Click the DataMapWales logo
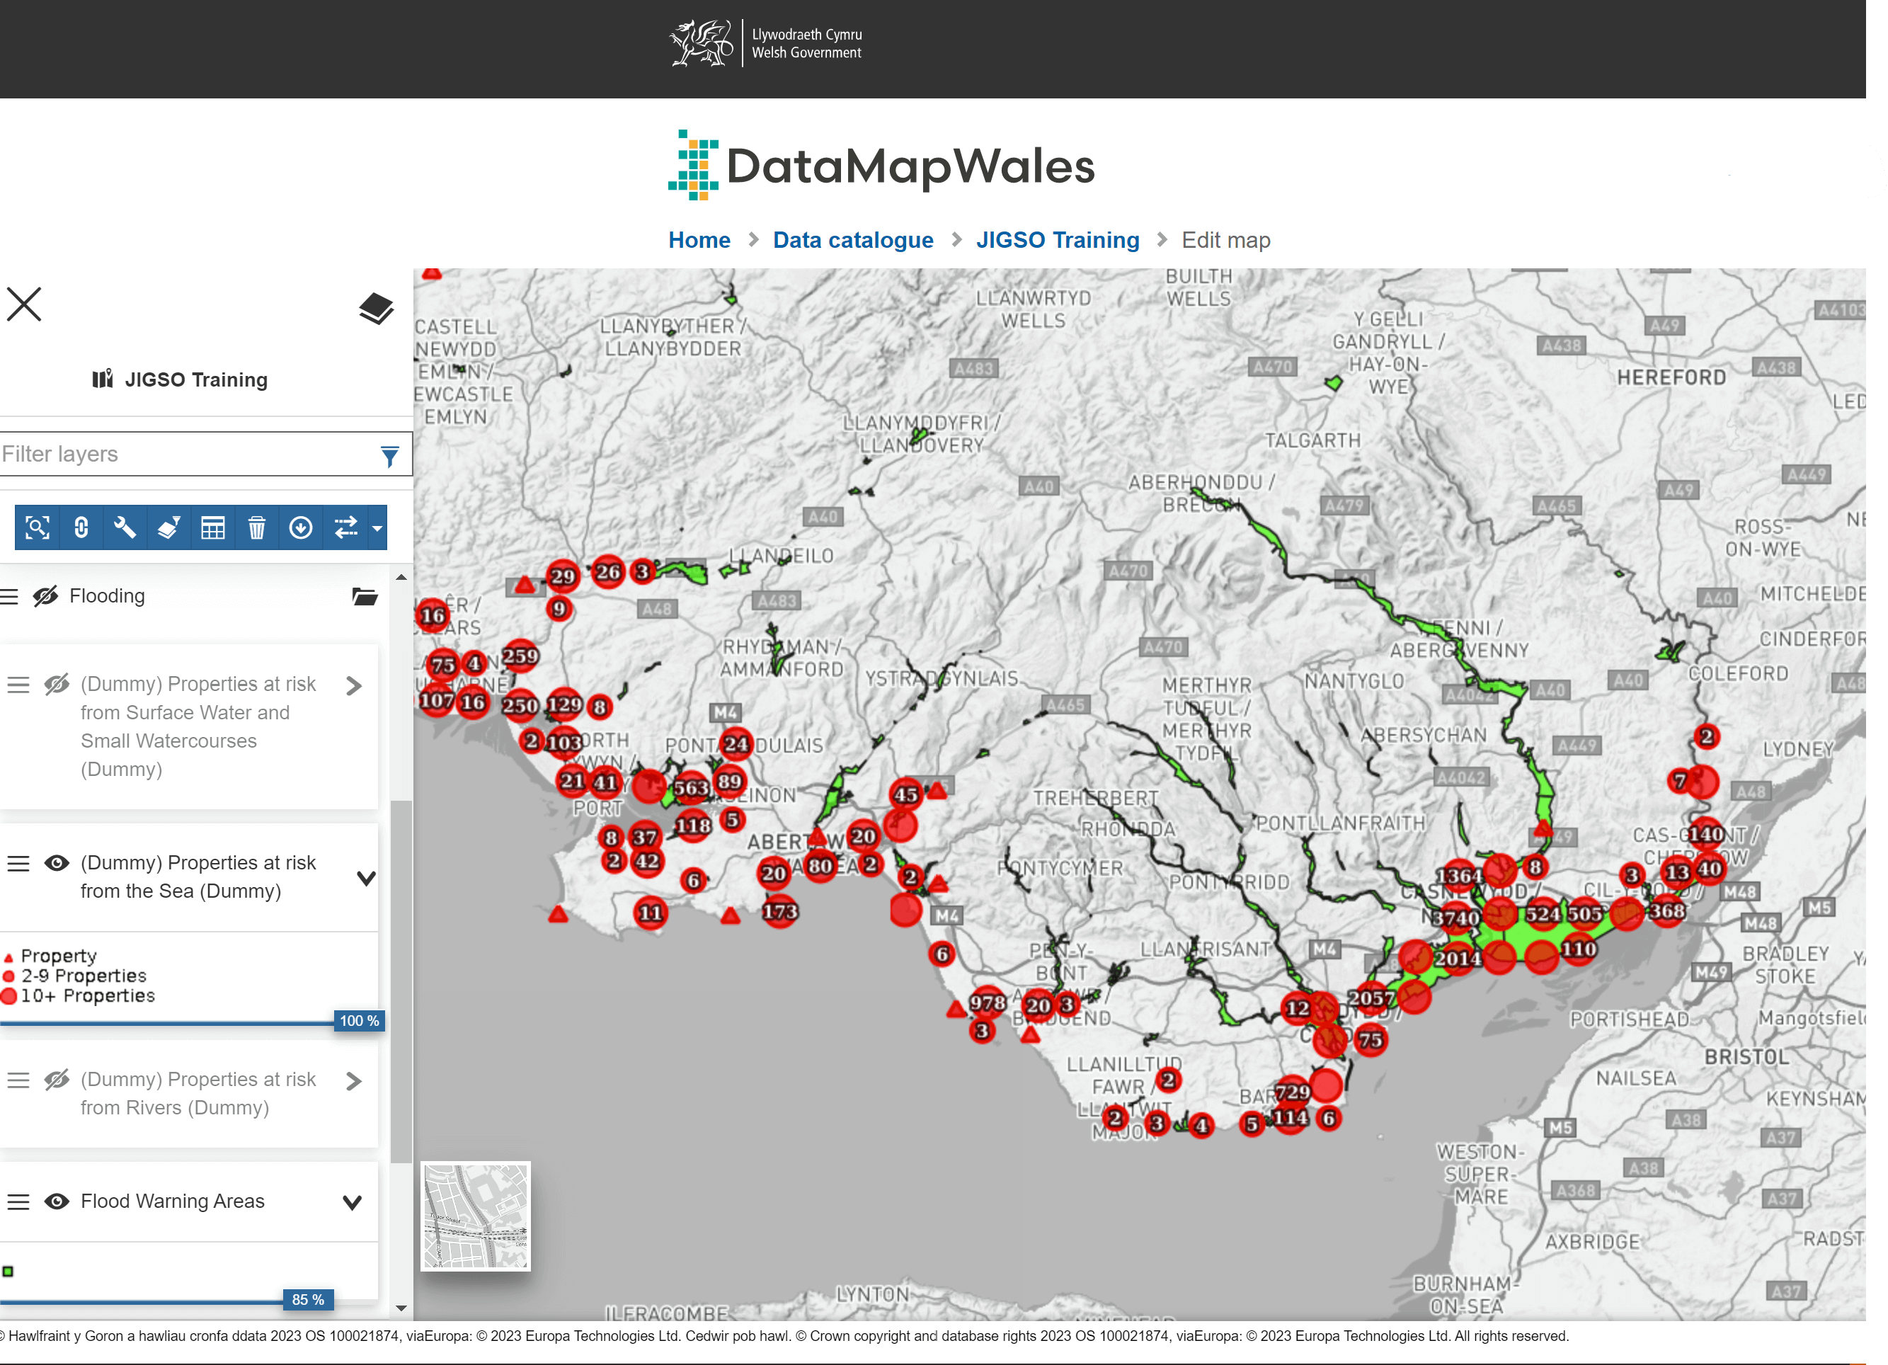This screenshot has width=1888, height=1365. pos(881,165)
